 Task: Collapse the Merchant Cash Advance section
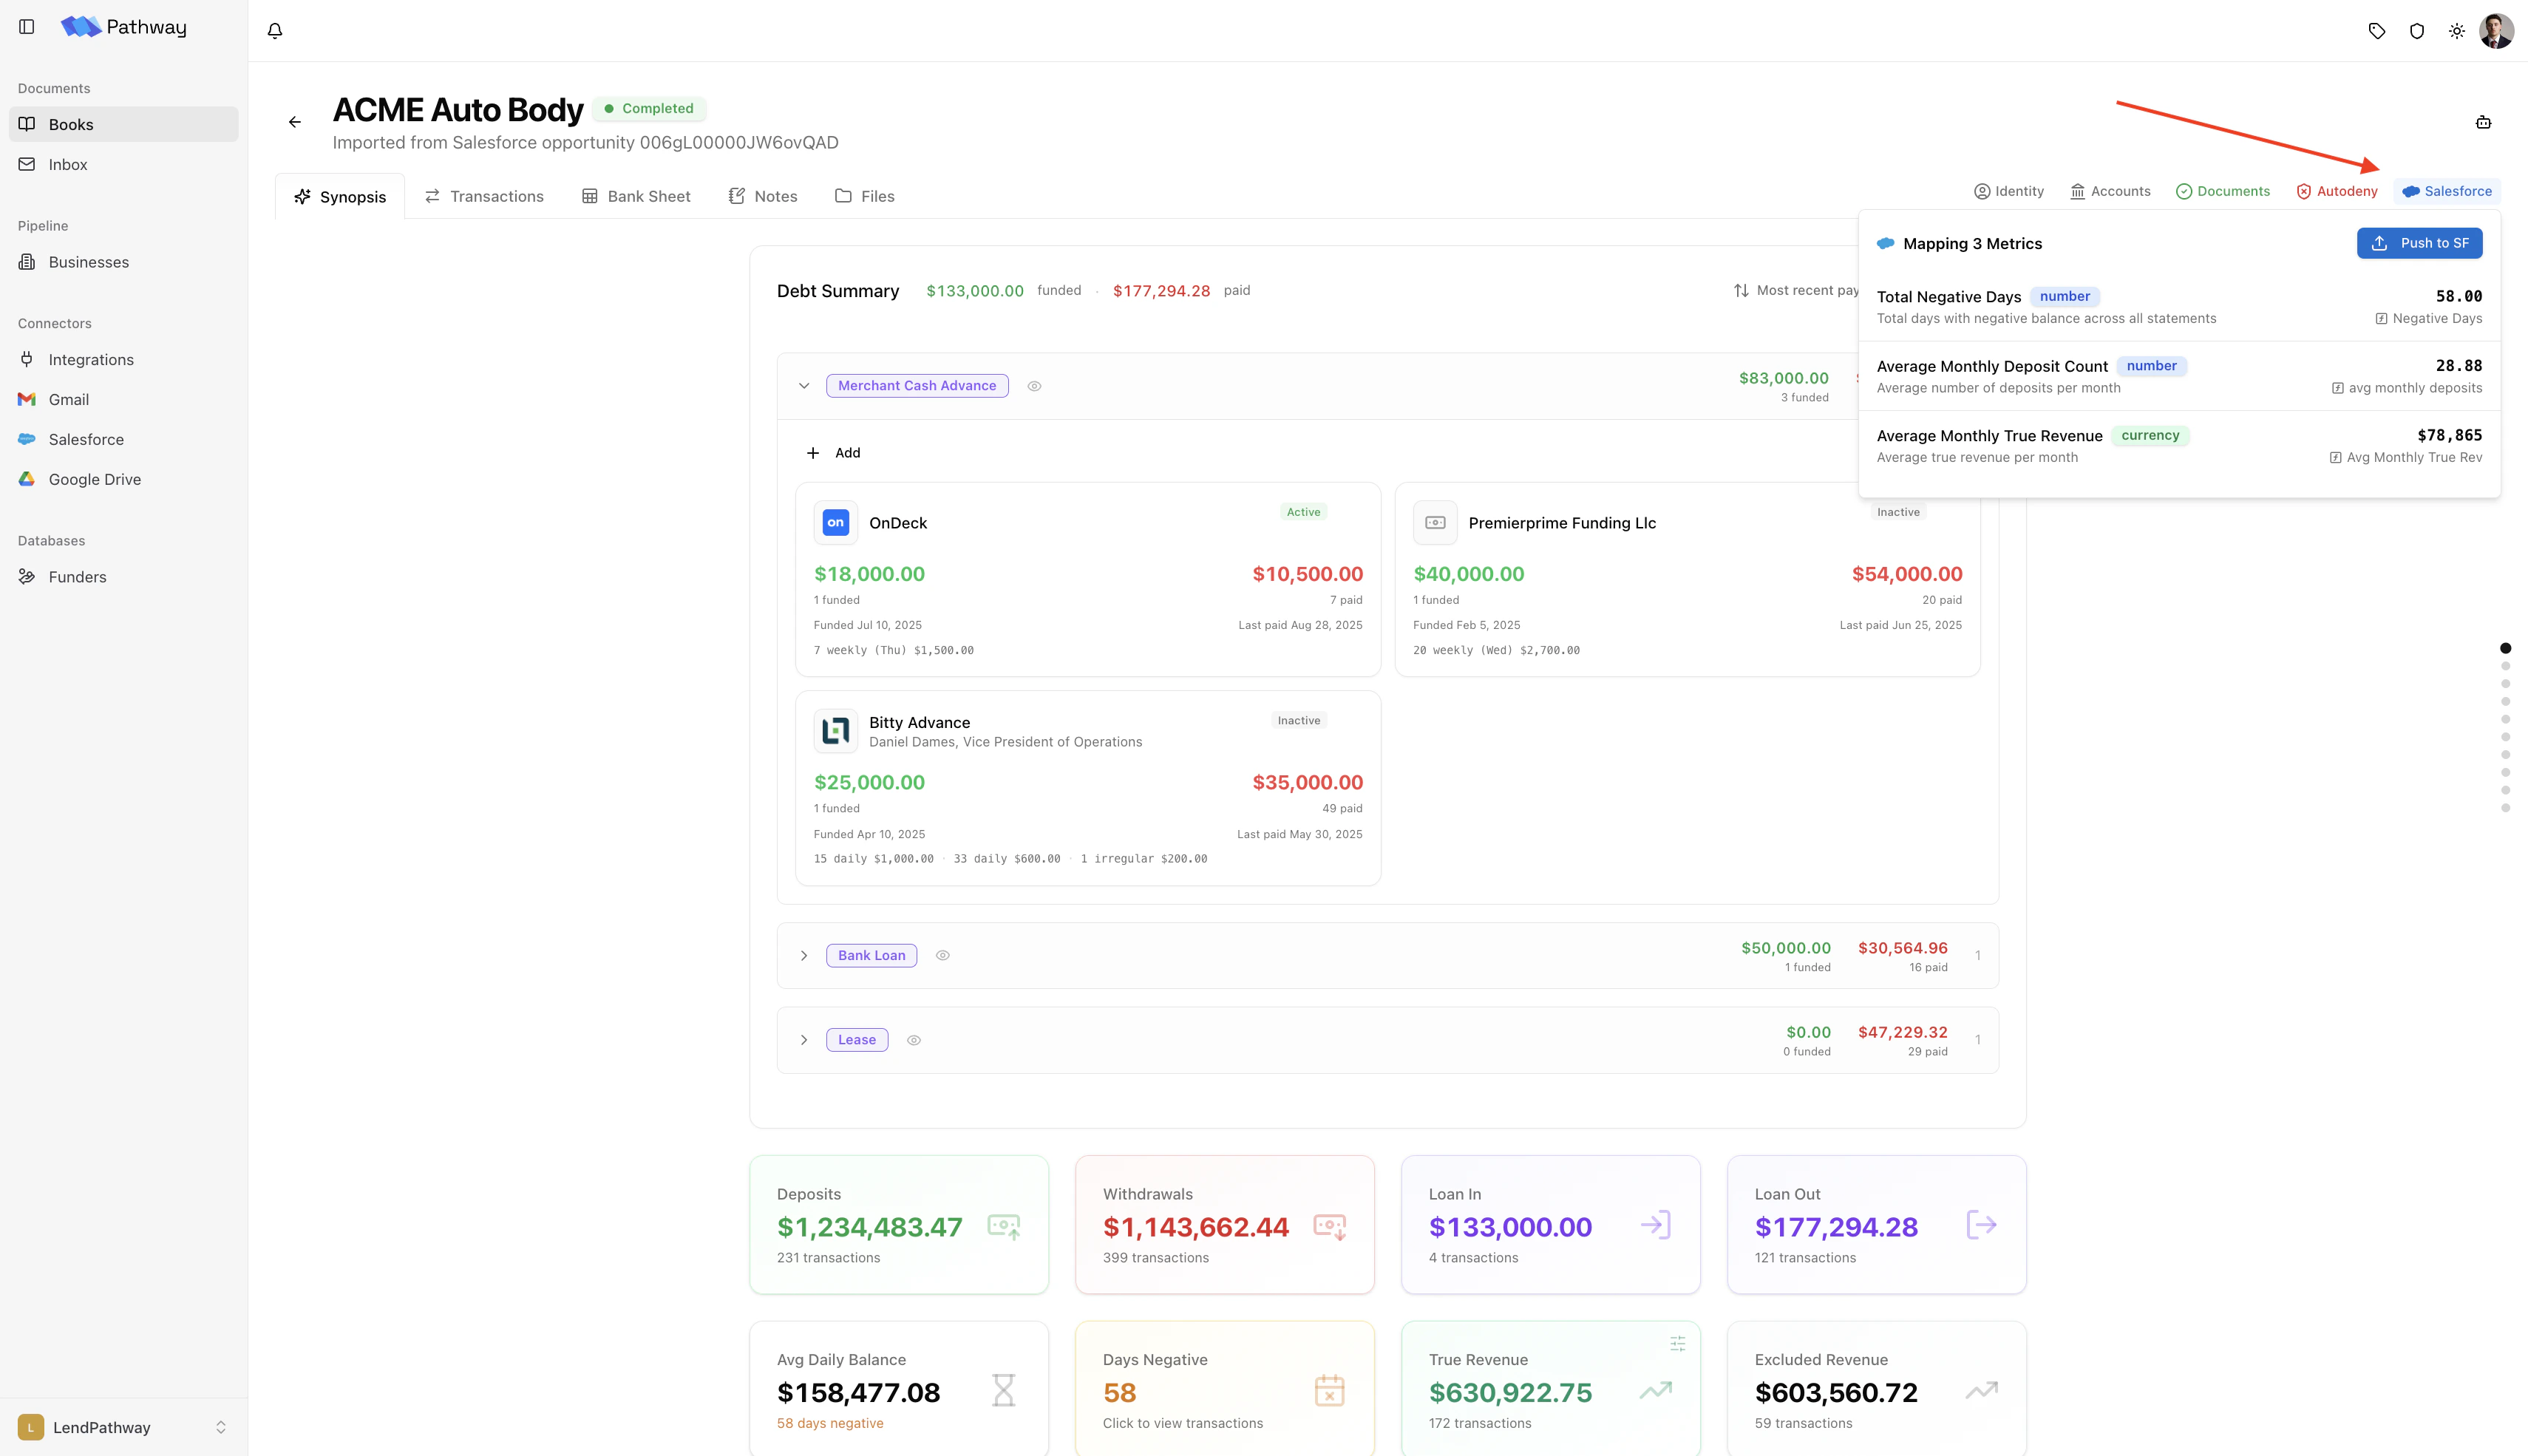pos(804,386)
